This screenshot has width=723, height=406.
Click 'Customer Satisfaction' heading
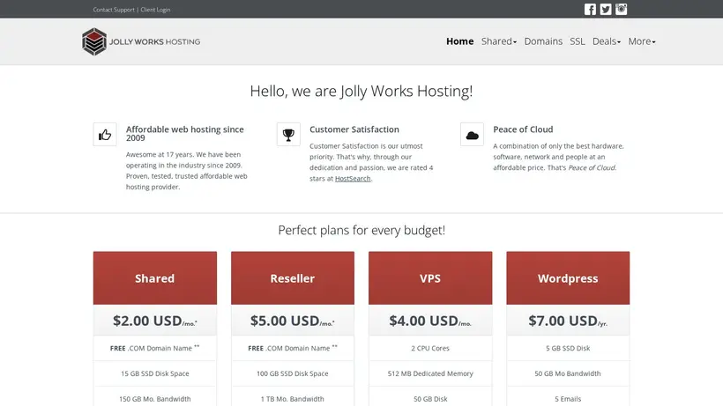coord(354,129)
